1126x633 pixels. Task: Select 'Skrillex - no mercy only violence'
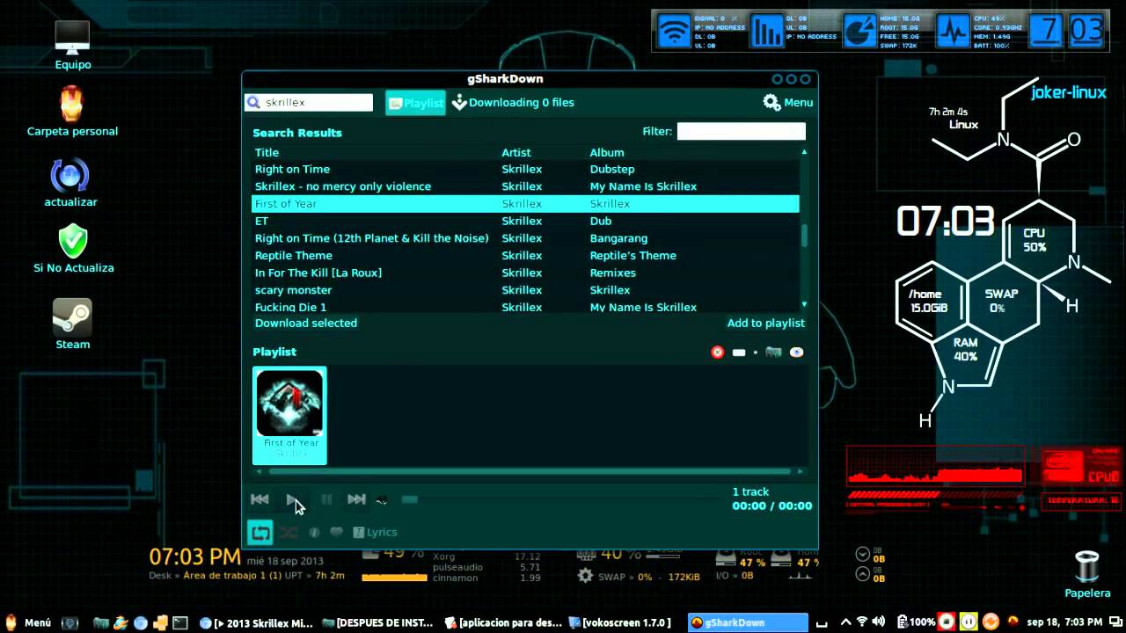[x=525, y=186]
